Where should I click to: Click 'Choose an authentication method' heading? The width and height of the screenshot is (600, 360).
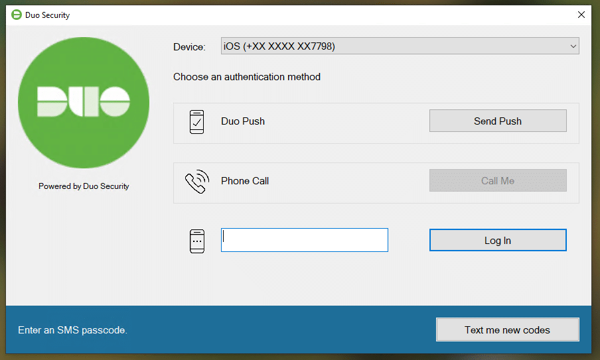pyautogui.click(x=247, y=77)
